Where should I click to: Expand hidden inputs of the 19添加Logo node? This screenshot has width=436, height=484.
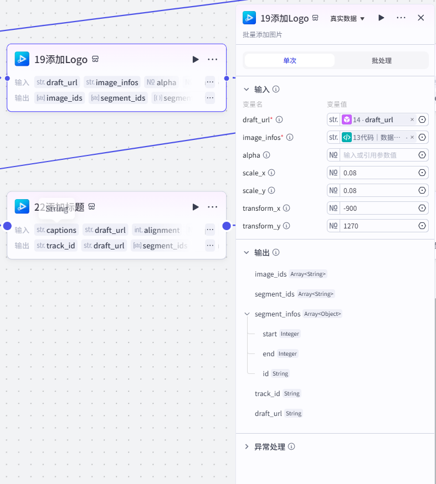click(210, 82)
